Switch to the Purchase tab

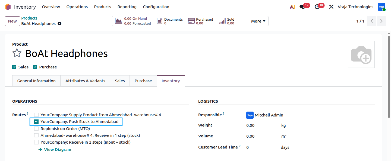[x=143, y=81]
